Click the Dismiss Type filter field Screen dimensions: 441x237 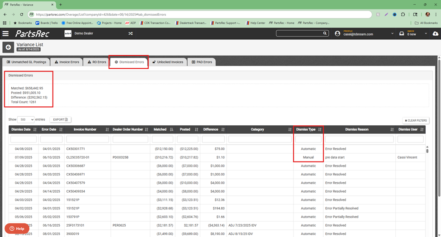(x=308, y=139)
